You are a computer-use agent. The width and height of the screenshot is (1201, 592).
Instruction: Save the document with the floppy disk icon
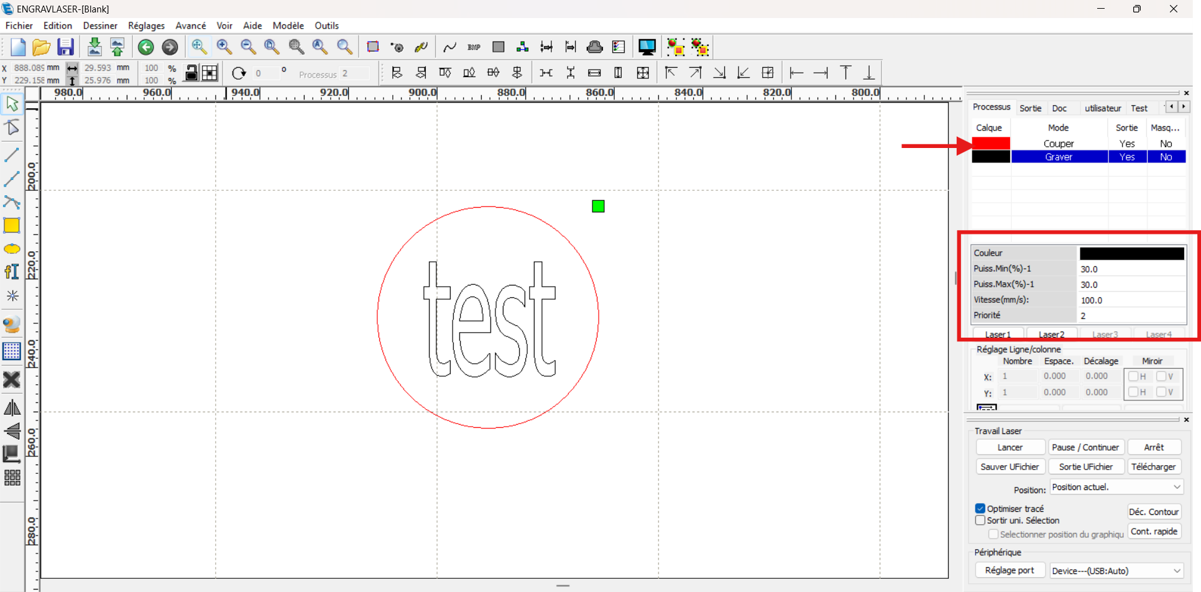tap(65, 47)
